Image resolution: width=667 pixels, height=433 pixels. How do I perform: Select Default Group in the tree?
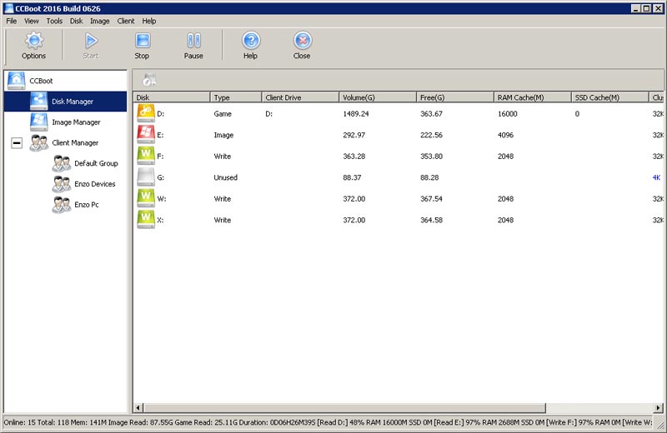96,164
